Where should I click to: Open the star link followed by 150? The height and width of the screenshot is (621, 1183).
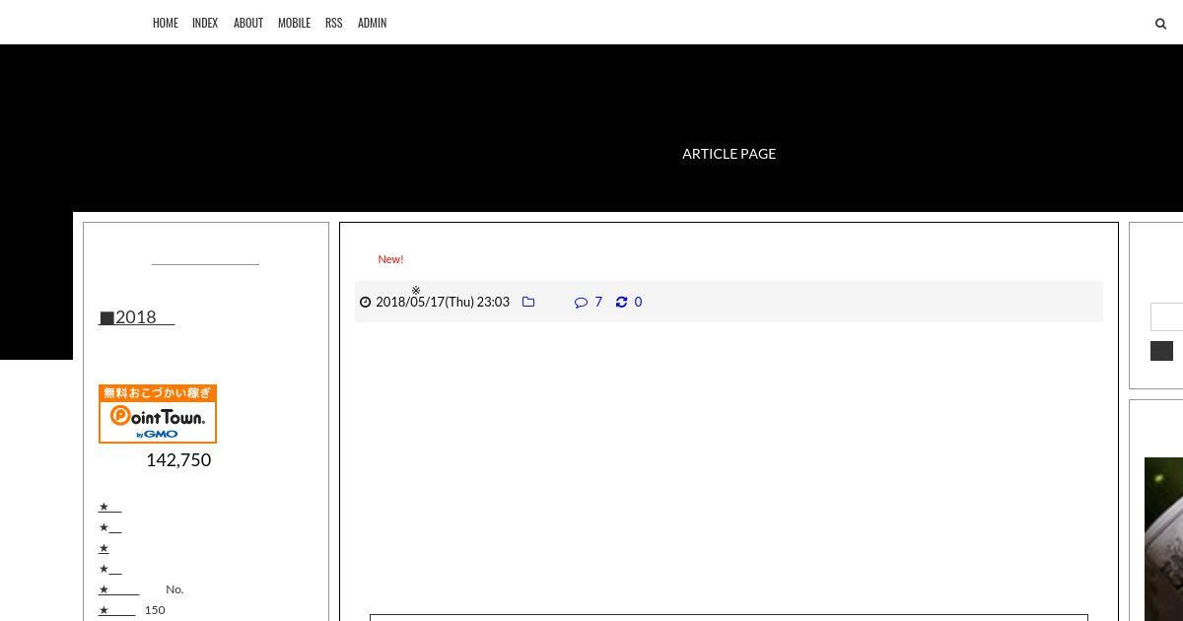tap(116, 610)
